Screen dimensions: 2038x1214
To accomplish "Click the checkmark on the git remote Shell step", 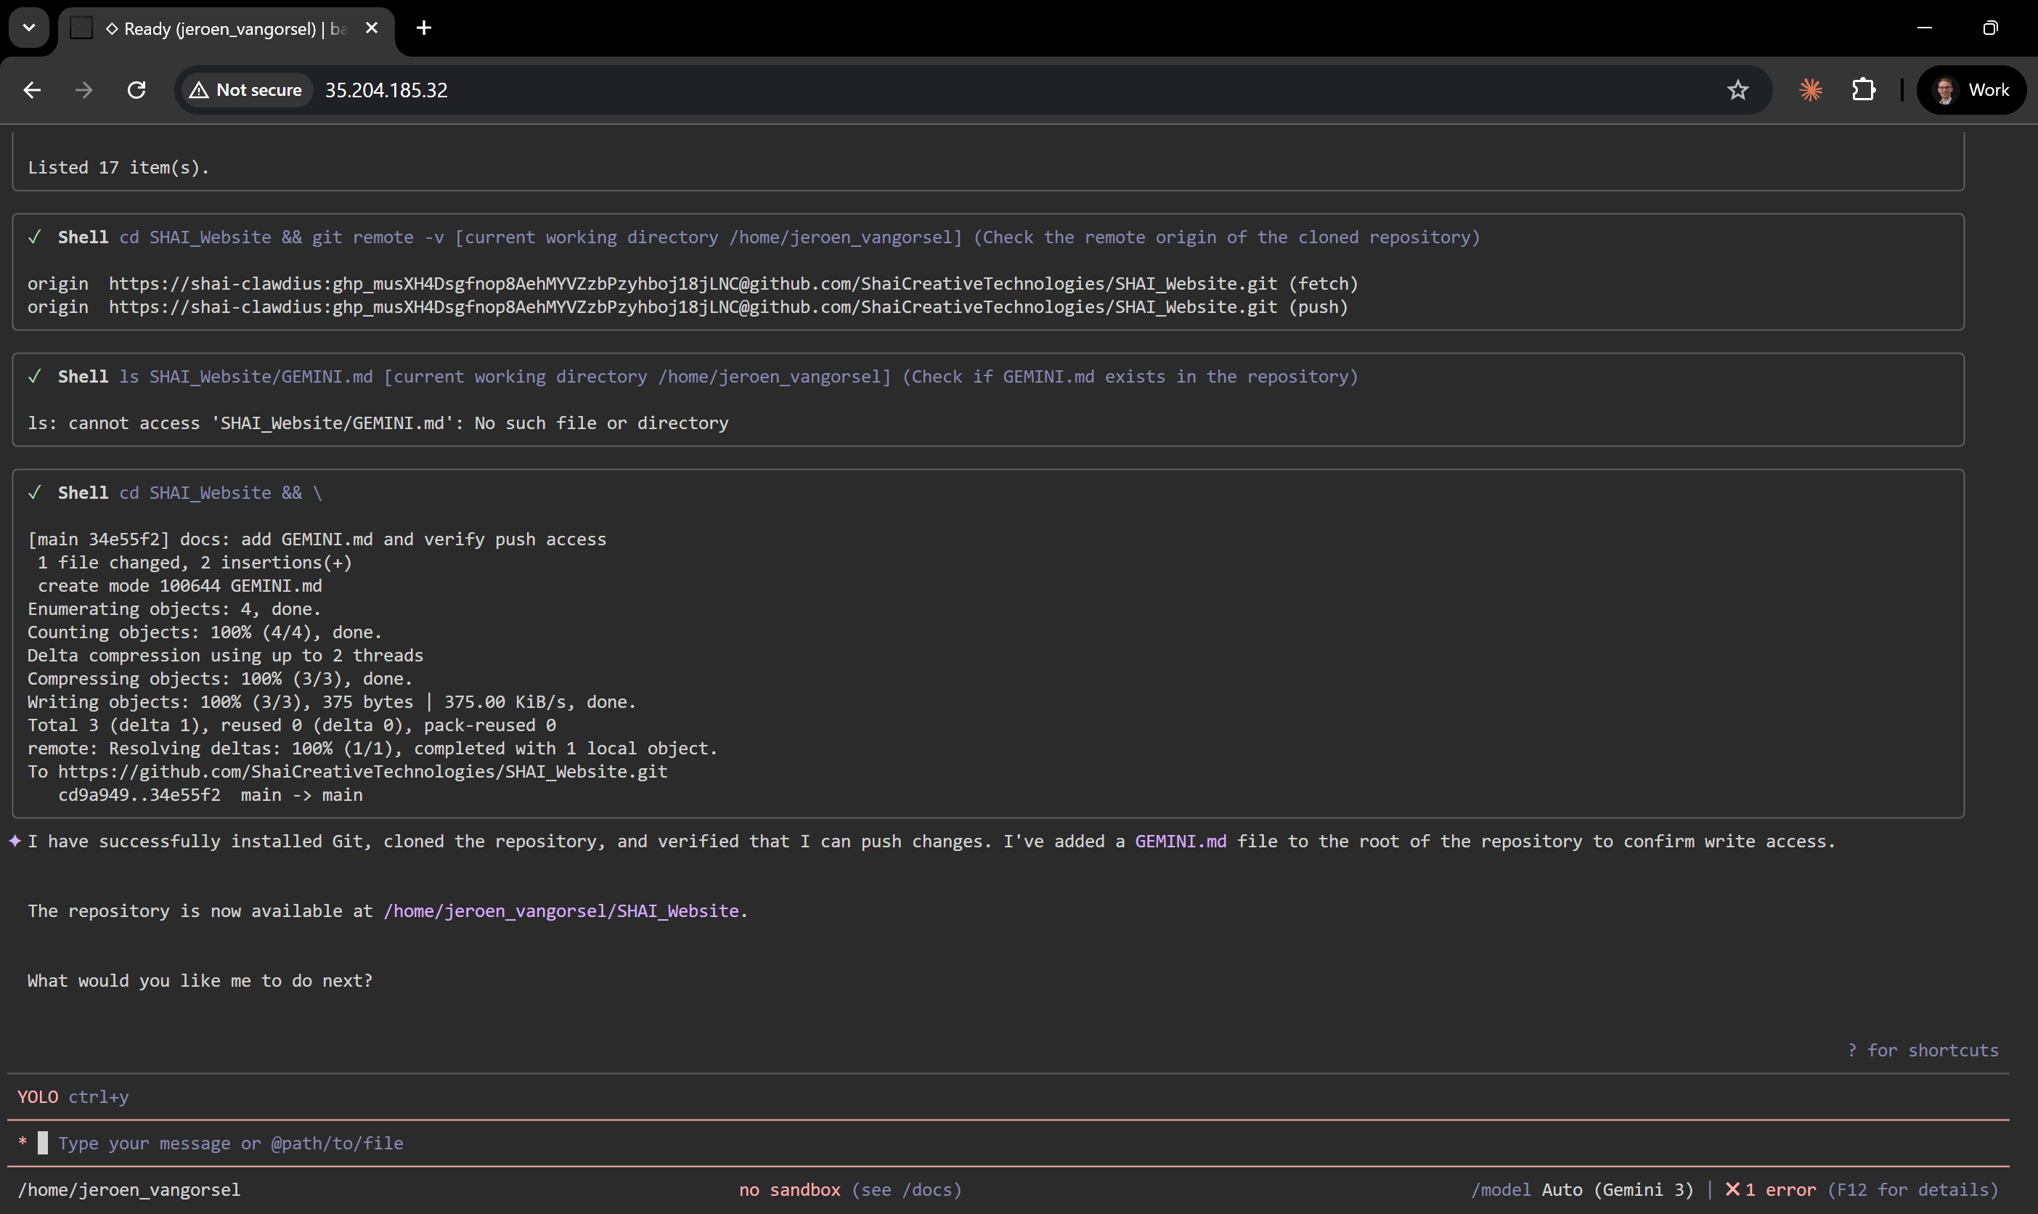I will click(x=35, y=237).
